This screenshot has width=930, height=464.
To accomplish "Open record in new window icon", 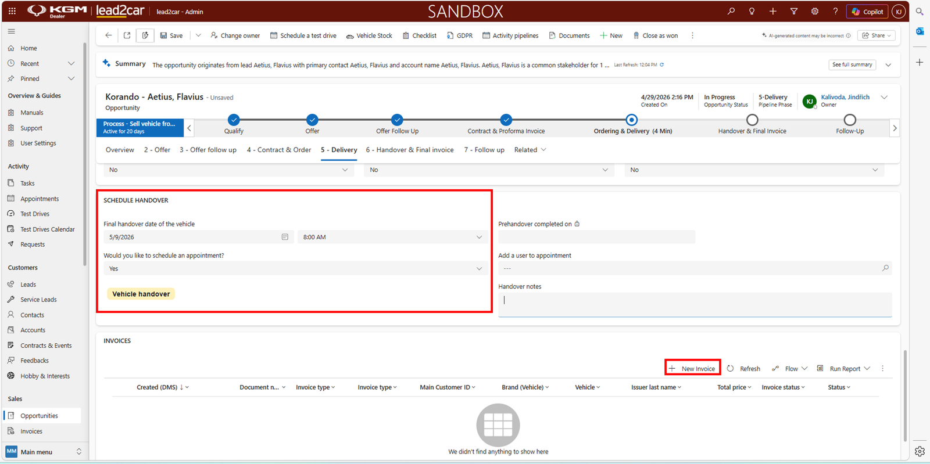I will point(127,35).
